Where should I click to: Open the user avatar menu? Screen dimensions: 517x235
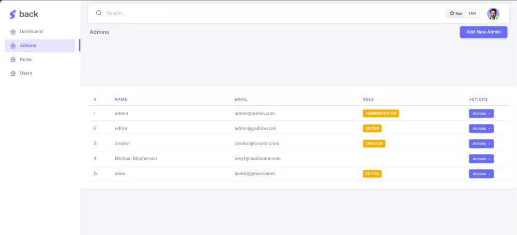pos(493,14)
